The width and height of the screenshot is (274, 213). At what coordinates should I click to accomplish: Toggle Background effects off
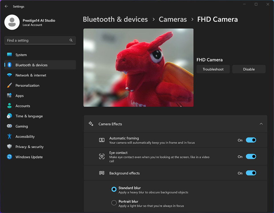click(x=251, y=173)
